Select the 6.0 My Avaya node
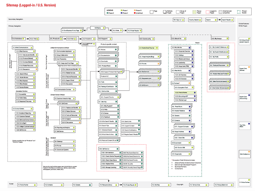This screenshot has width=255, height=191. [x=220, y=38]
